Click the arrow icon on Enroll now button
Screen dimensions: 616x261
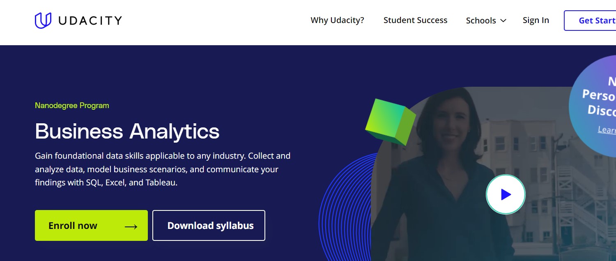click(131, 226)
